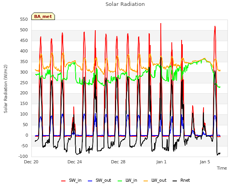Viewport: 251px width, 188px height.
Task: Click the 100 y-axis tick label
Action: (24, 114)
